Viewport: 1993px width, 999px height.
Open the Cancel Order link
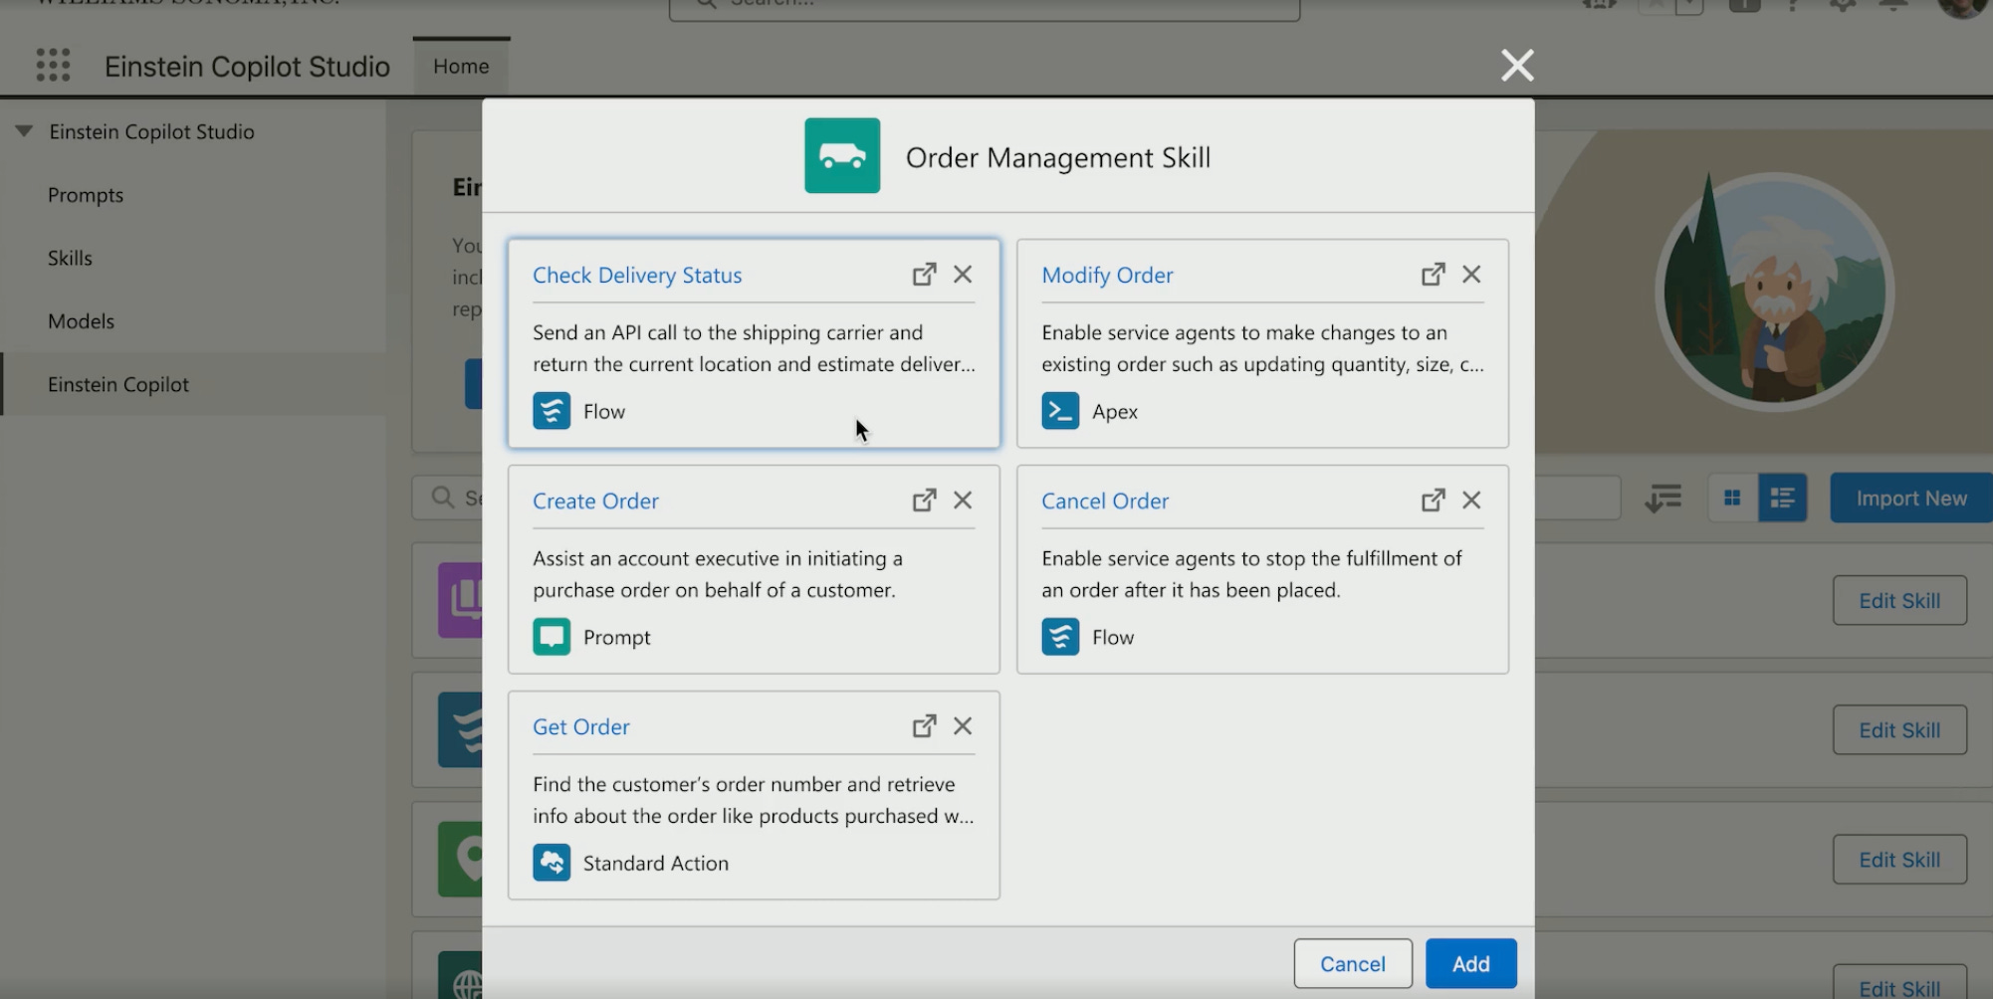[x=1105, y=500]
